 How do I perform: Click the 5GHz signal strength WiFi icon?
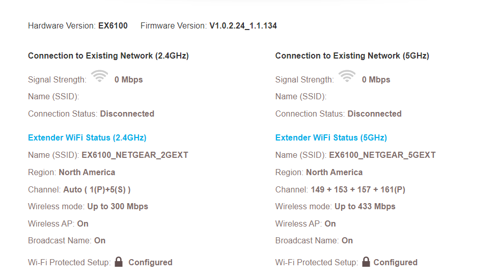(x=347, y=76)
